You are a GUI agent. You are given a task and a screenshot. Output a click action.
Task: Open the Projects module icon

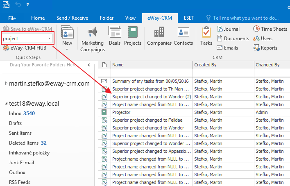pyautogui.click(x=133, y=32)
